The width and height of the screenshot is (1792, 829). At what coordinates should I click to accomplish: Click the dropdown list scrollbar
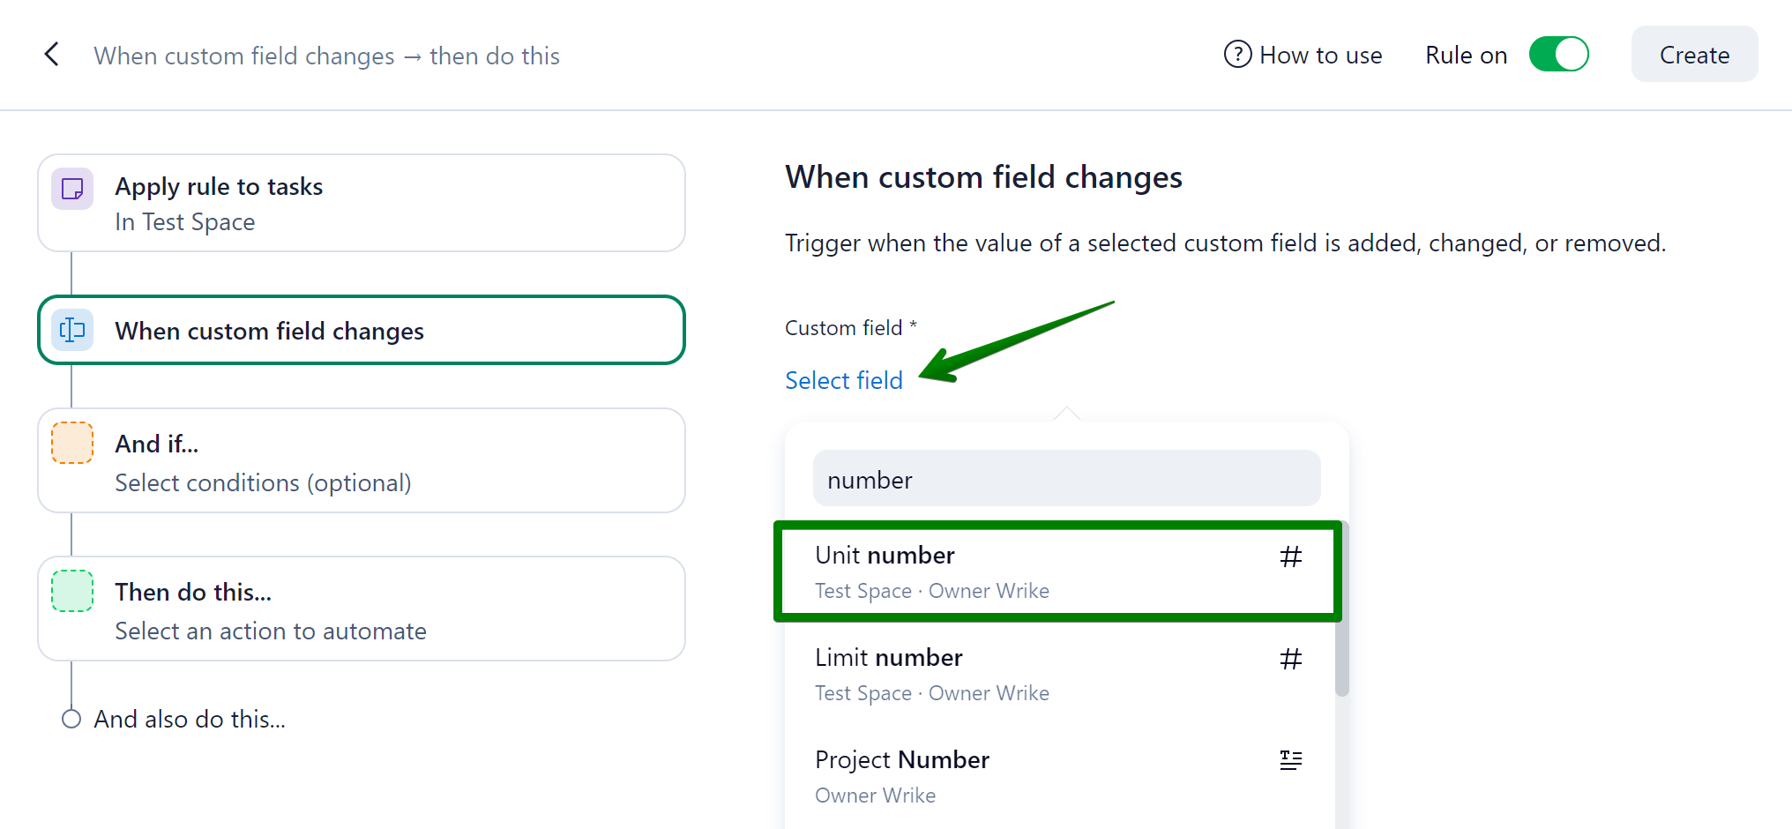point(1341,617)
